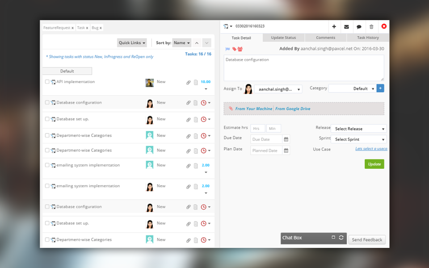Switch to the Comments tab

pos(325,38)
